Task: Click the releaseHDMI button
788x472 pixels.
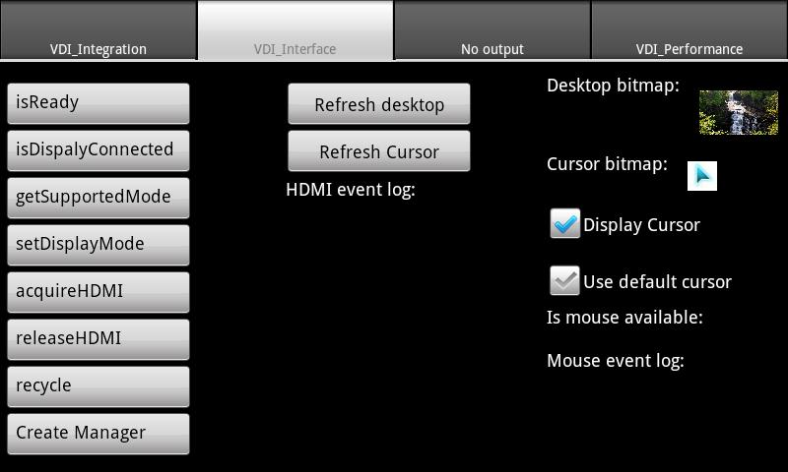Action: (x=98, y=339)
